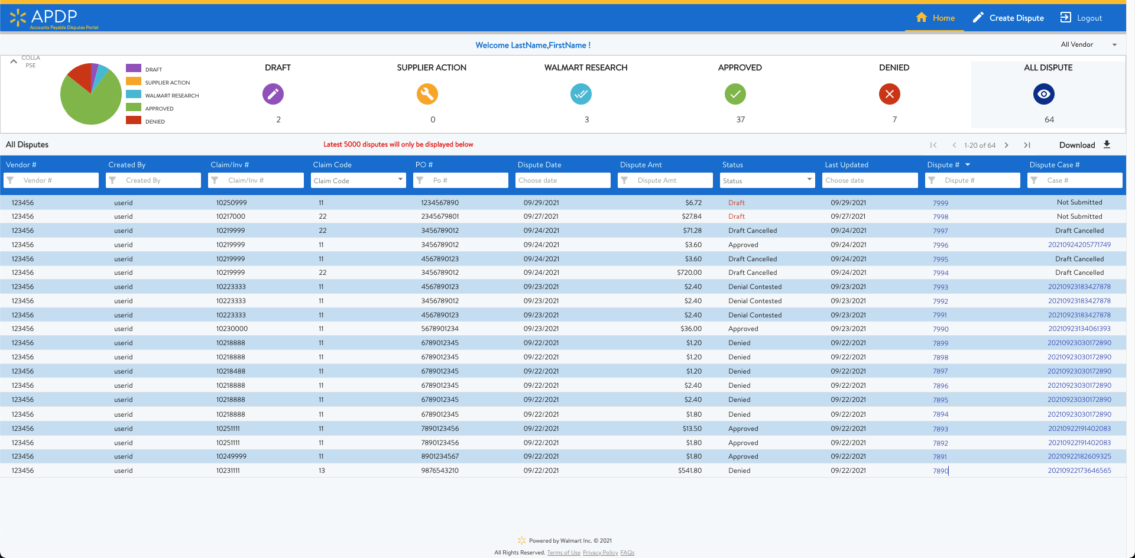
Task: View ALL DISPUTE with the eye icon
Action: coord(1043,94)
